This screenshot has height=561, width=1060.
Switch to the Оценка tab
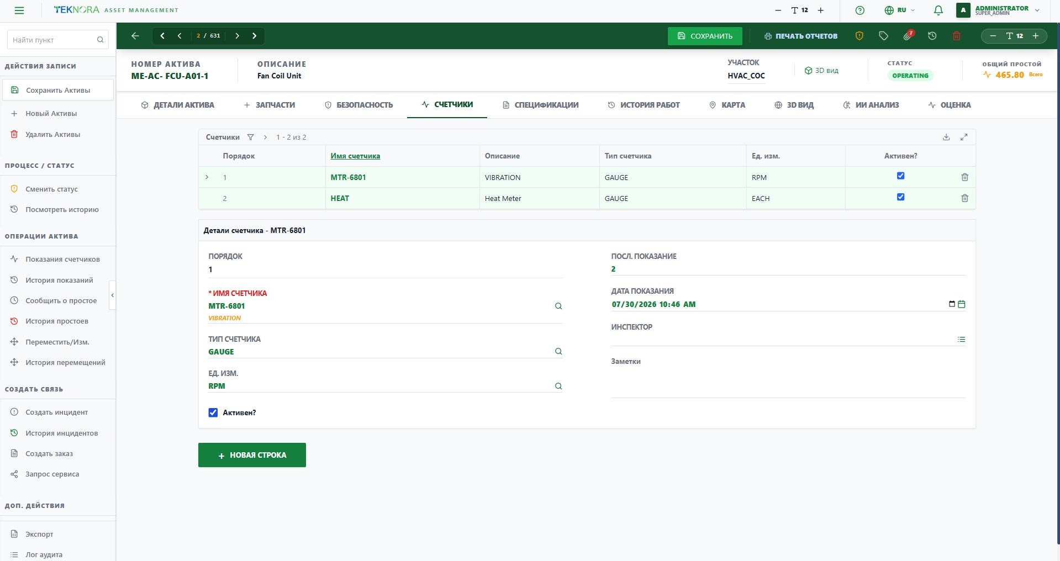[950, 105]
